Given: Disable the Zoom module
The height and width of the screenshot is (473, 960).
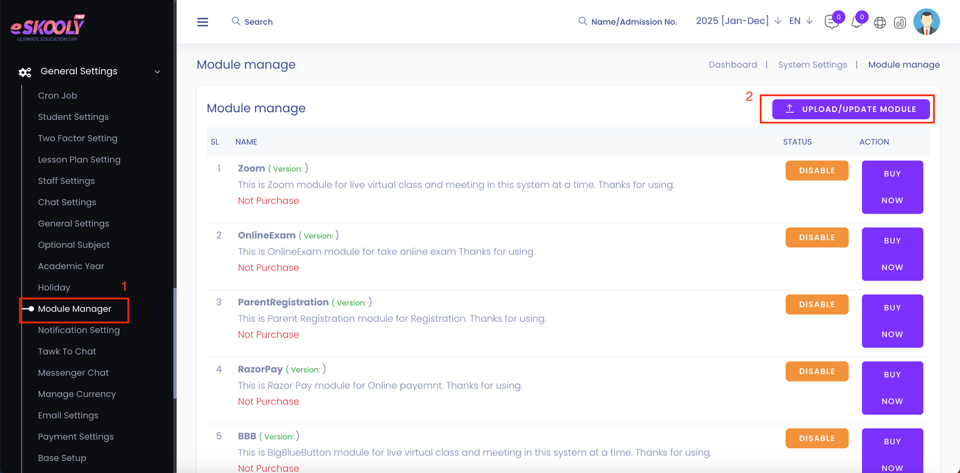Looking at the screenshot, I should [817, 171].
